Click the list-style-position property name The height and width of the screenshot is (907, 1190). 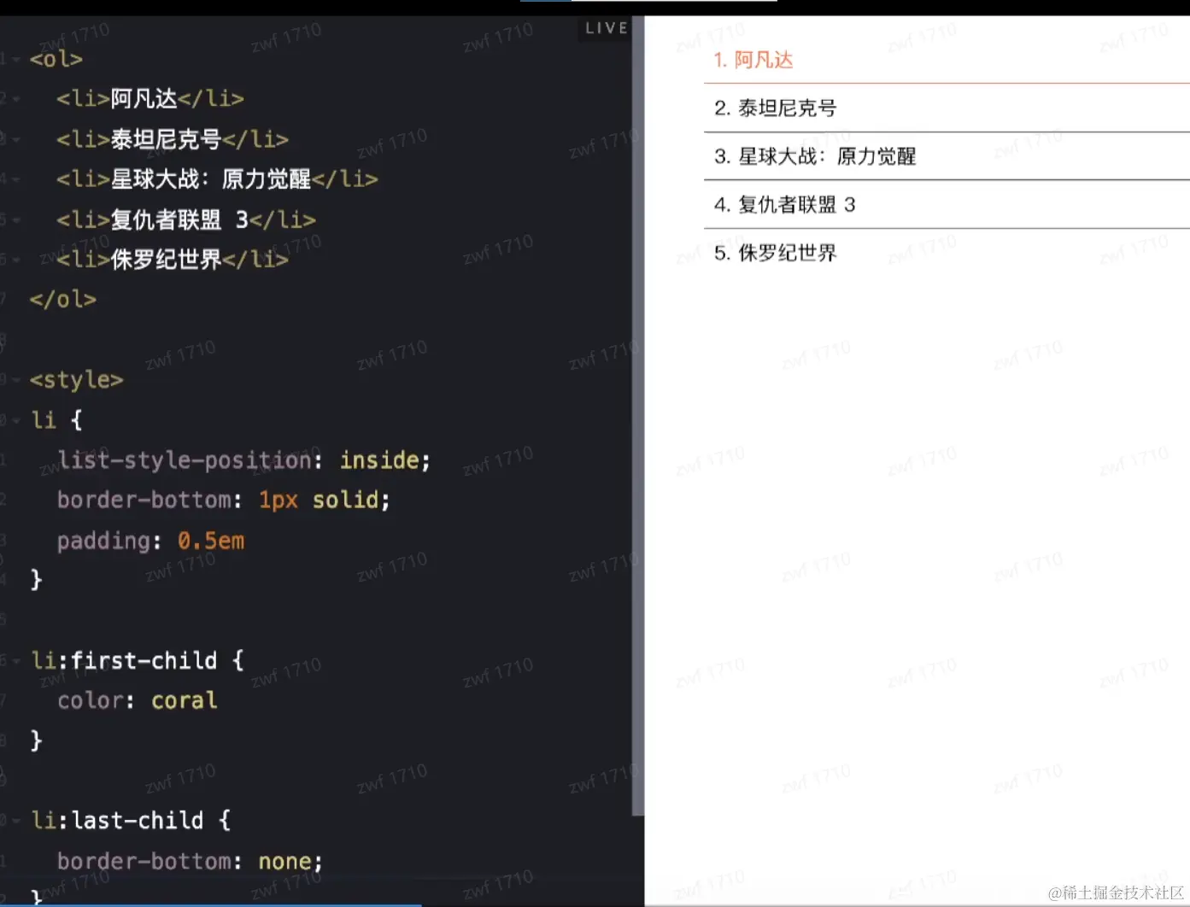pos(185,460)
